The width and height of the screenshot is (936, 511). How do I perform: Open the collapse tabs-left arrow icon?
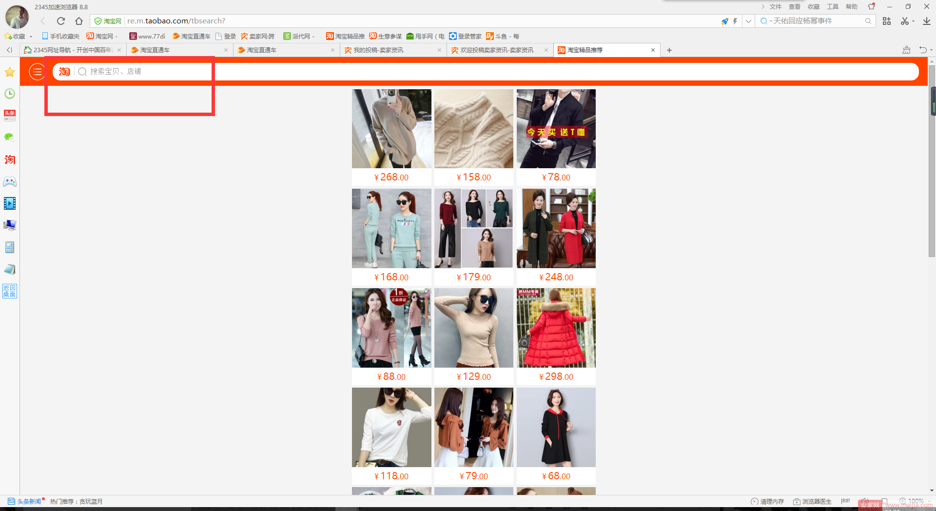point(9,50)
